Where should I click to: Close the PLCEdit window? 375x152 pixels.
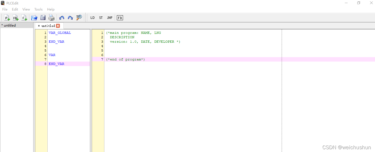click(x=371, y=3)
